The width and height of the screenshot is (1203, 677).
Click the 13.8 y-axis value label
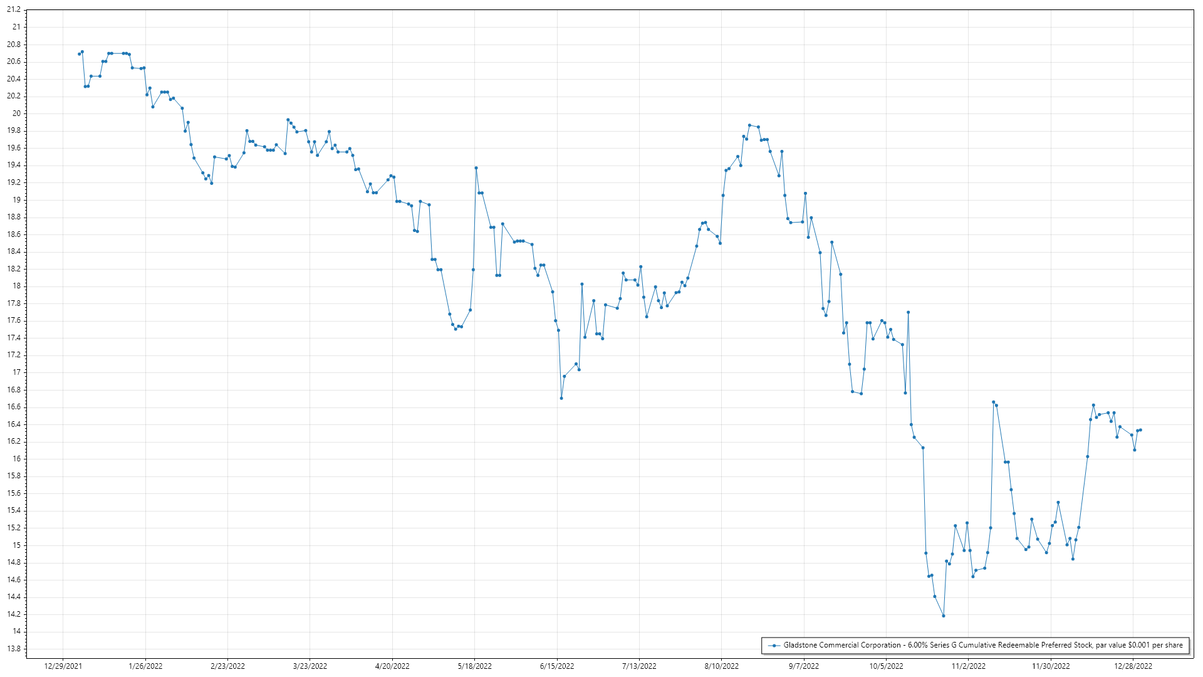(x=14, y=649)
